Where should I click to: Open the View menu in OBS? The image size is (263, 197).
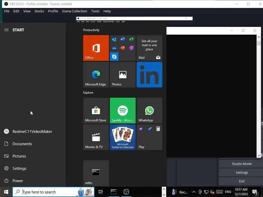(x=27, y=11)
